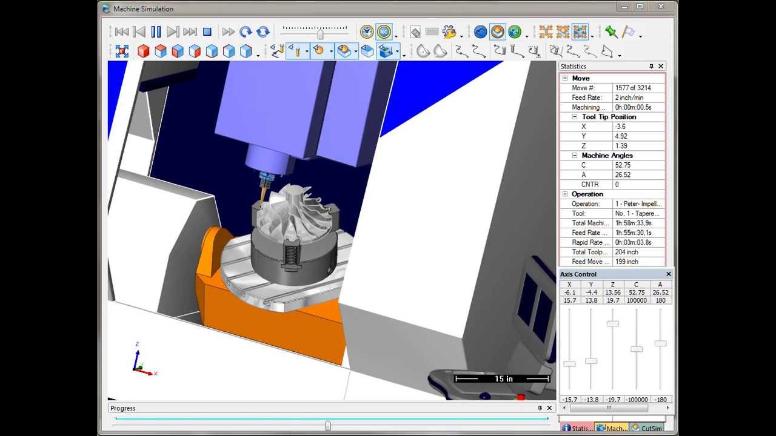Click the eraser-like icon in top toolbar
The width and height of the screenshot is (776, 436).
click(x=415, y=32)
